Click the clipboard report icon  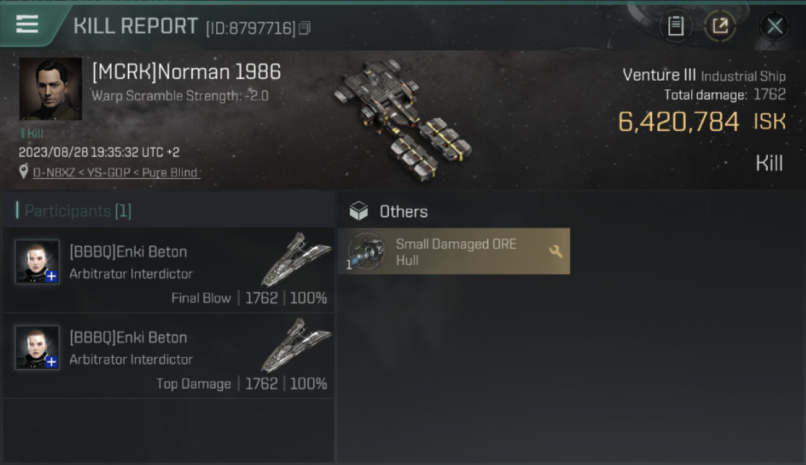click(676, 26)
